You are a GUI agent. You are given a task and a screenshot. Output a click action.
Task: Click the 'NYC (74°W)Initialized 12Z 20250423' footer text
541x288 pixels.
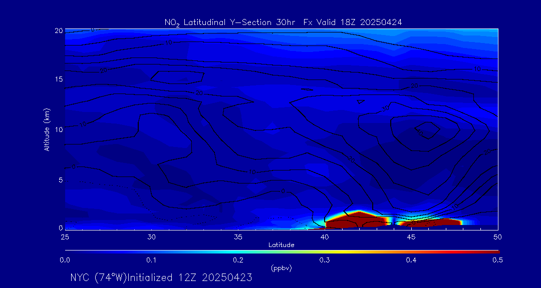click(x=161, y=277)
